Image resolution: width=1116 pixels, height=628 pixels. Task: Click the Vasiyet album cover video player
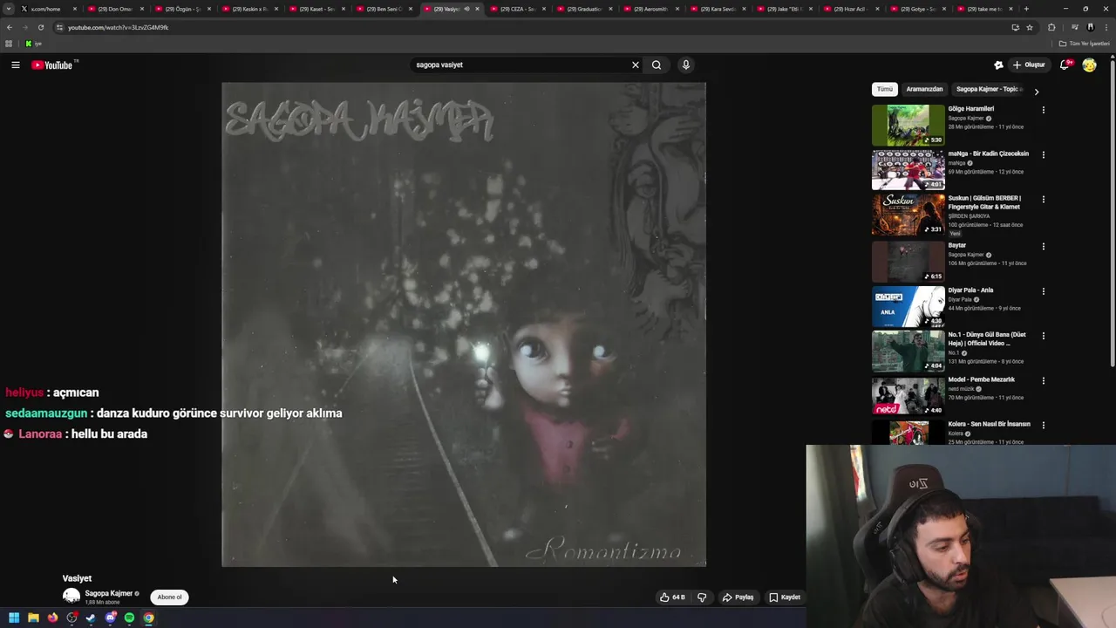(464, 324)
